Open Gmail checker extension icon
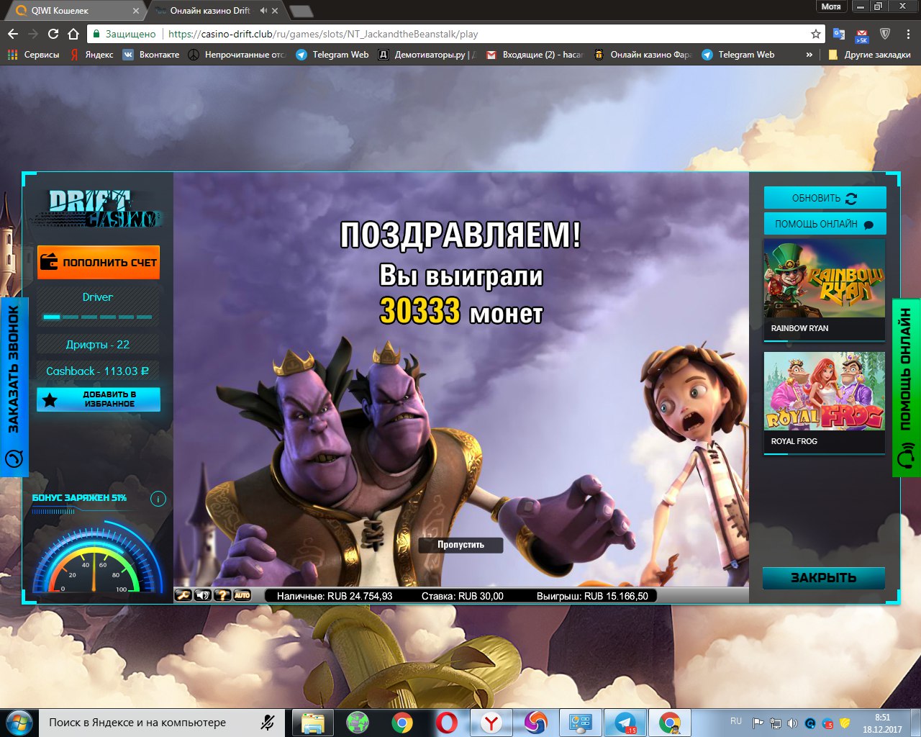The height and width of the screenshot is (737, 921). click(862, 35)
